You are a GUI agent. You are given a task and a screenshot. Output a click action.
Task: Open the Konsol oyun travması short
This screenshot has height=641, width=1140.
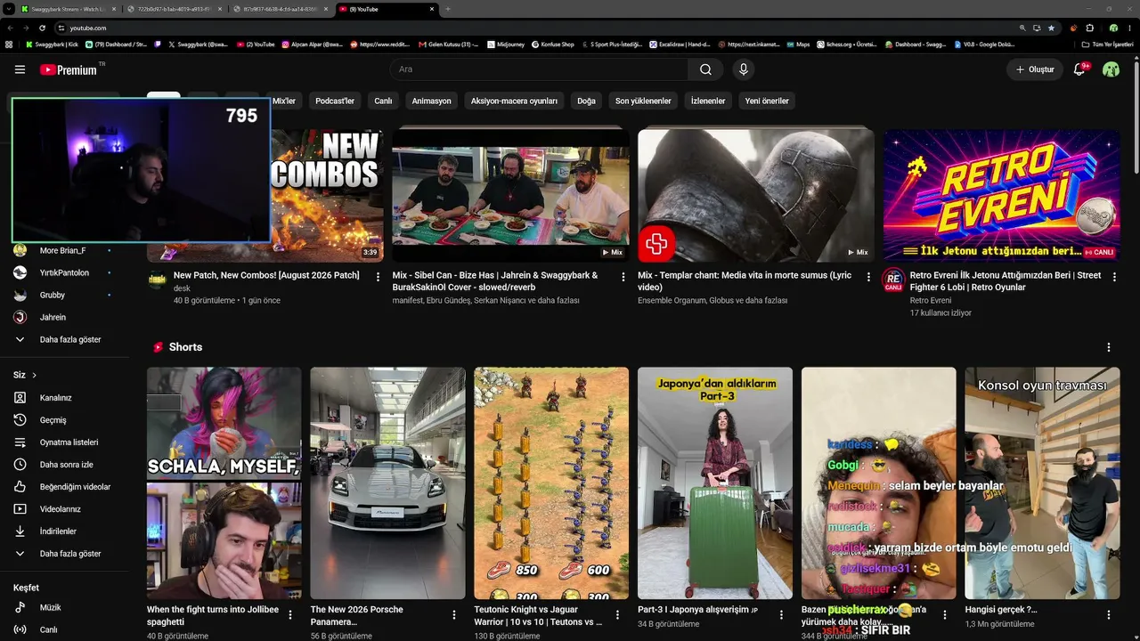[x=1042, y=483]
